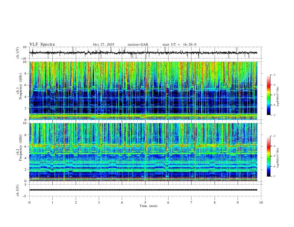Click time axis tick label "2"

tap(76, 203)
